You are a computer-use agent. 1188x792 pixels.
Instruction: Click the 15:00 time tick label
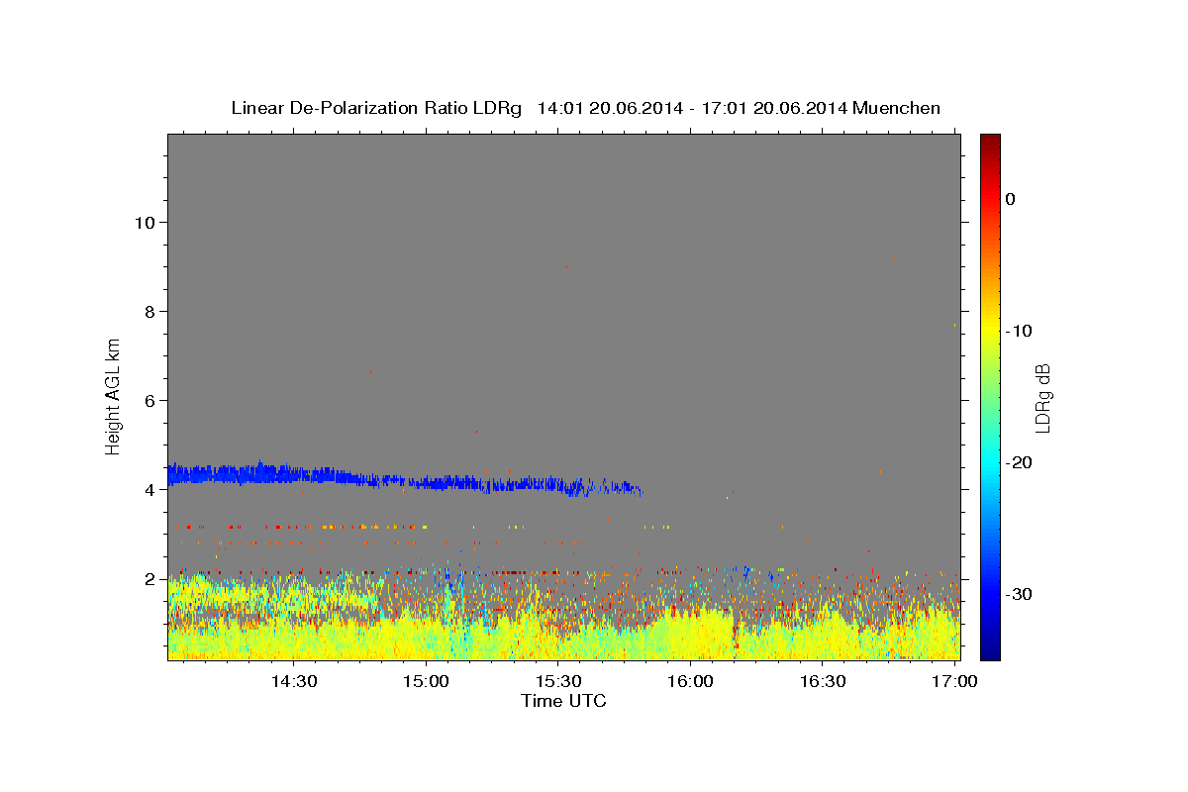pos(427,681)
